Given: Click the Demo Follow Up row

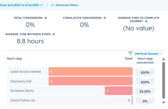Looking at the screenshot, I should coord(70,101).
